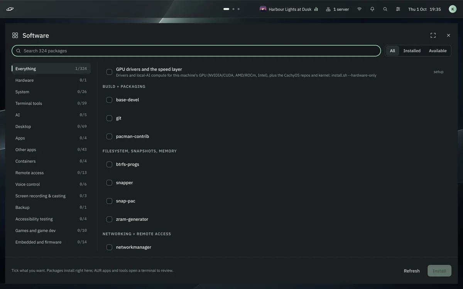Viewport: 463px width, 289px height.
Task: Click the magnifier icon in package search
Action: point(18,51)
